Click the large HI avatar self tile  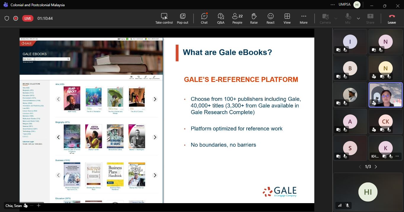(368, 192)
